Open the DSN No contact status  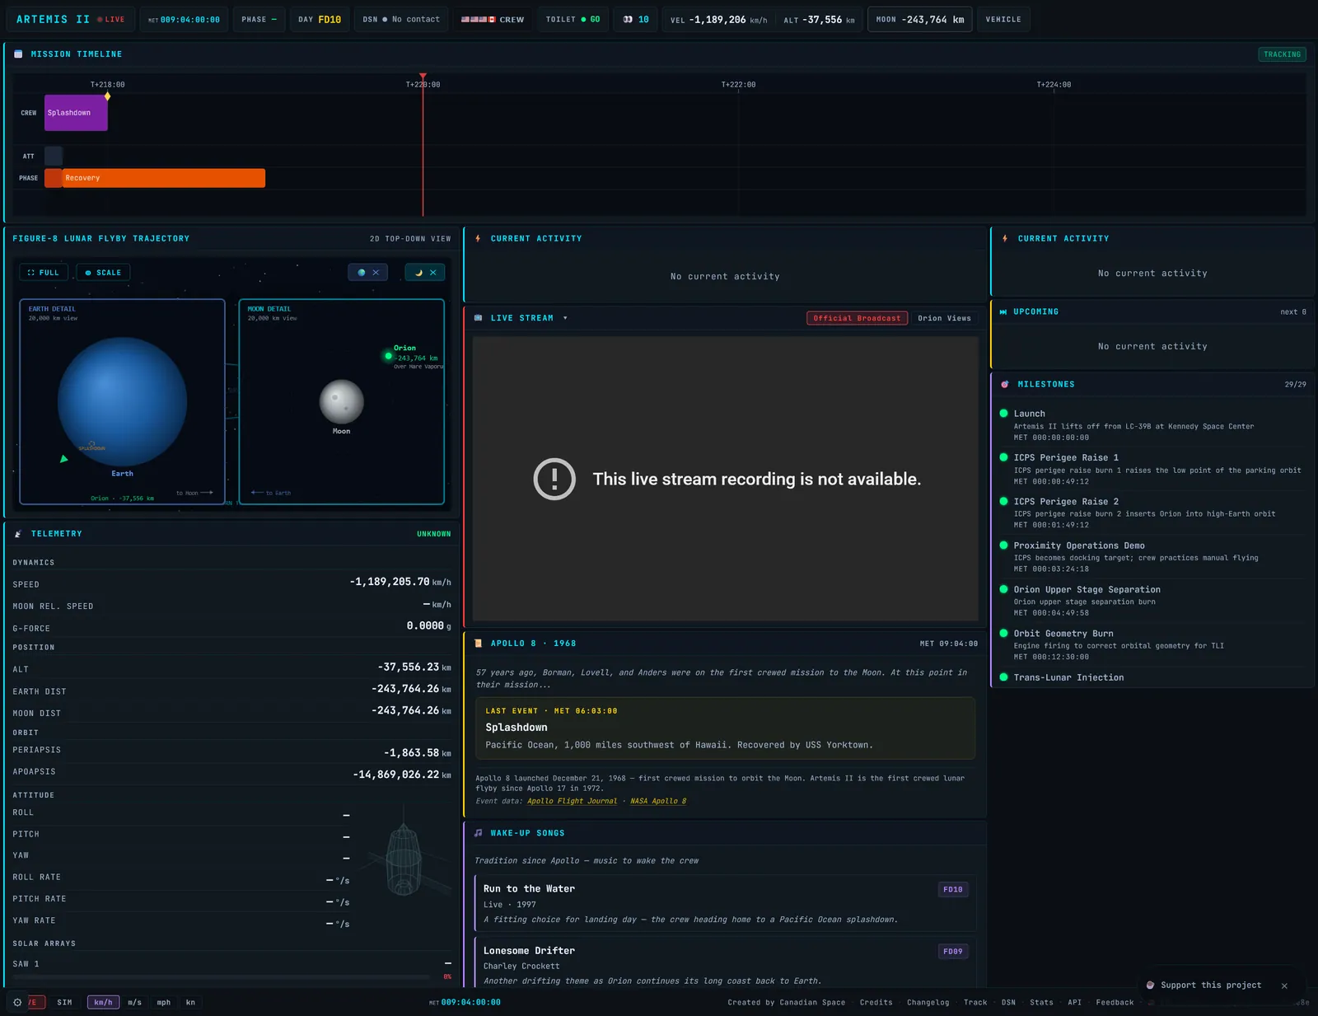tap(401, 19)
